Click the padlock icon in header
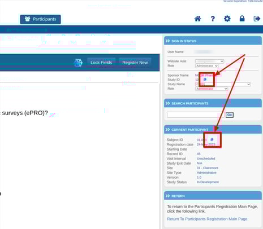The height and width of the screenshot is (229, 263). tap(242, 19)
